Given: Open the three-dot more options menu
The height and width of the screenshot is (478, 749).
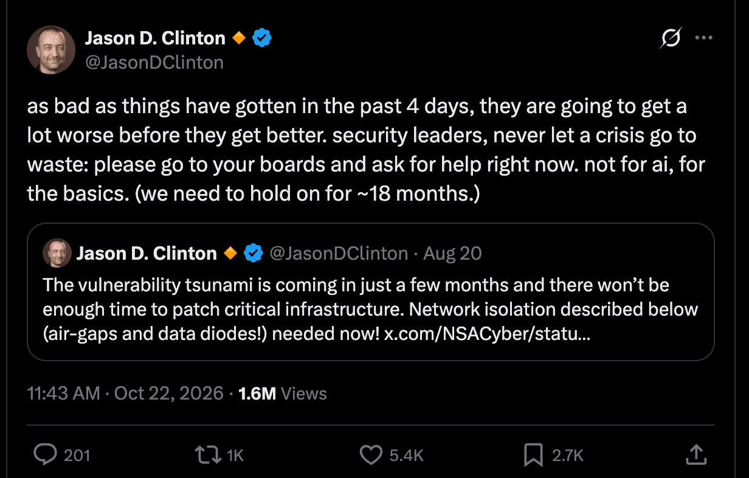Looking at the screenshot, I should (703, 38).
